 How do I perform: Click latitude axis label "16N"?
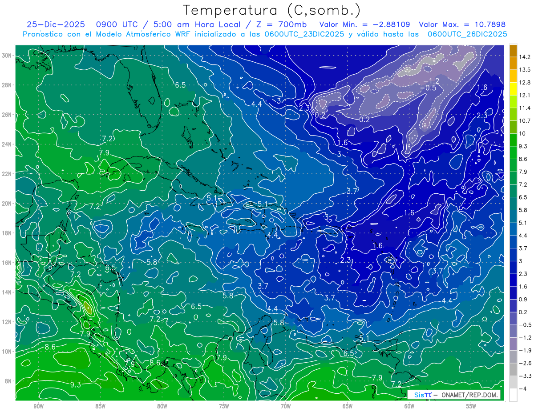[7, 263]
